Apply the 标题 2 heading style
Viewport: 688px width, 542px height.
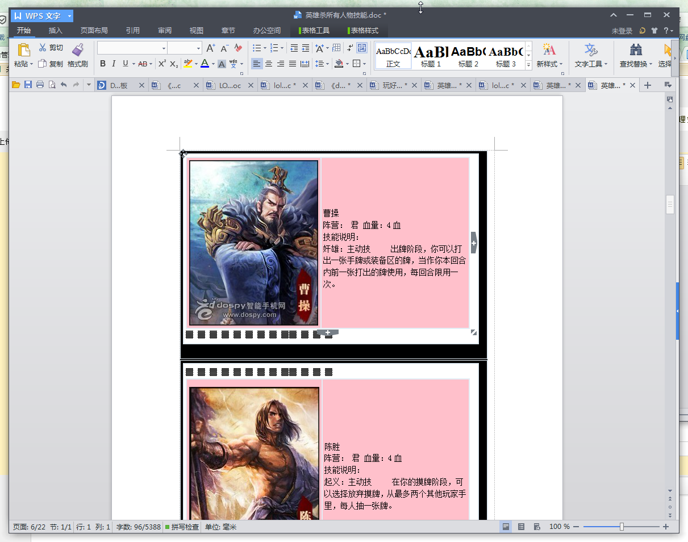point(468,56)
